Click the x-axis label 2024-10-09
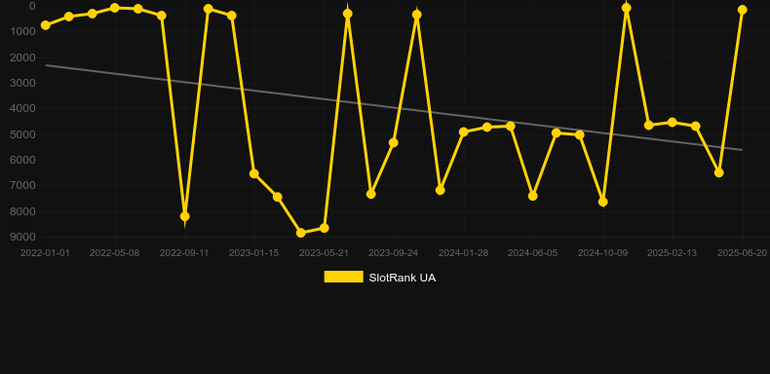Viewport: 770px width, 374px height. [x=602, y=253]
